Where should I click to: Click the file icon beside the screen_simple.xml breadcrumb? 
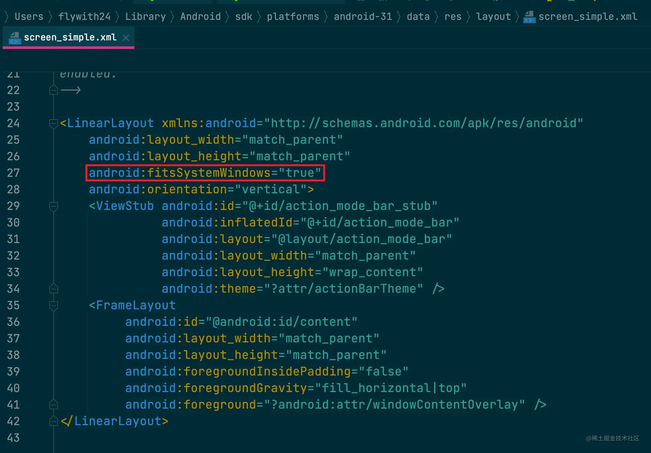pos(529,17)
